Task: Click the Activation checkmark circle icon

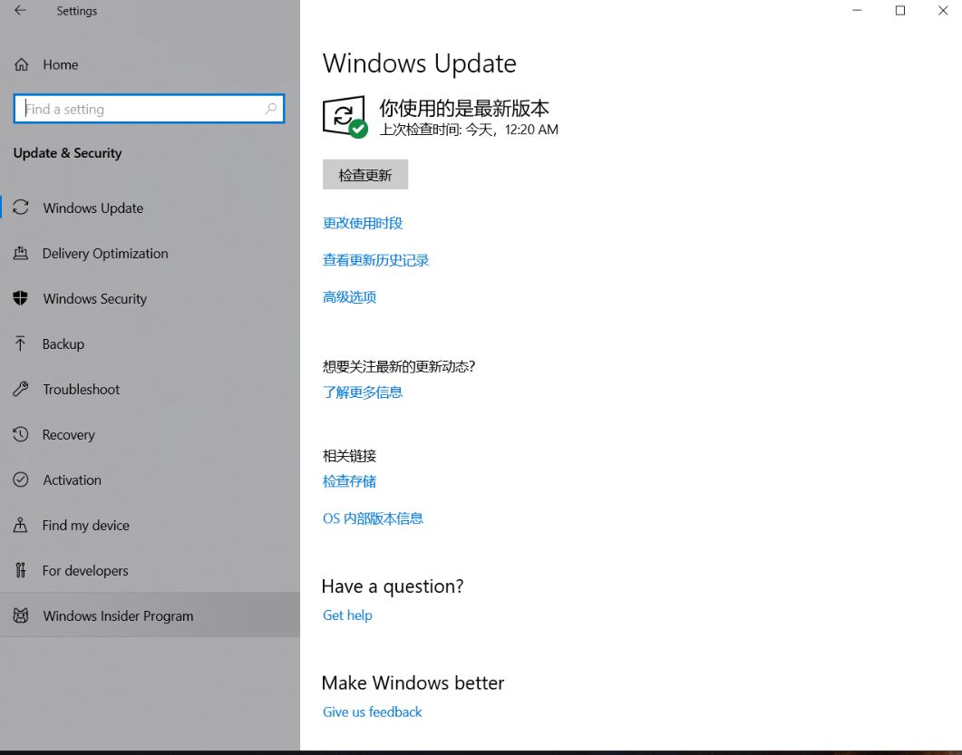Action: pos(21,479)
